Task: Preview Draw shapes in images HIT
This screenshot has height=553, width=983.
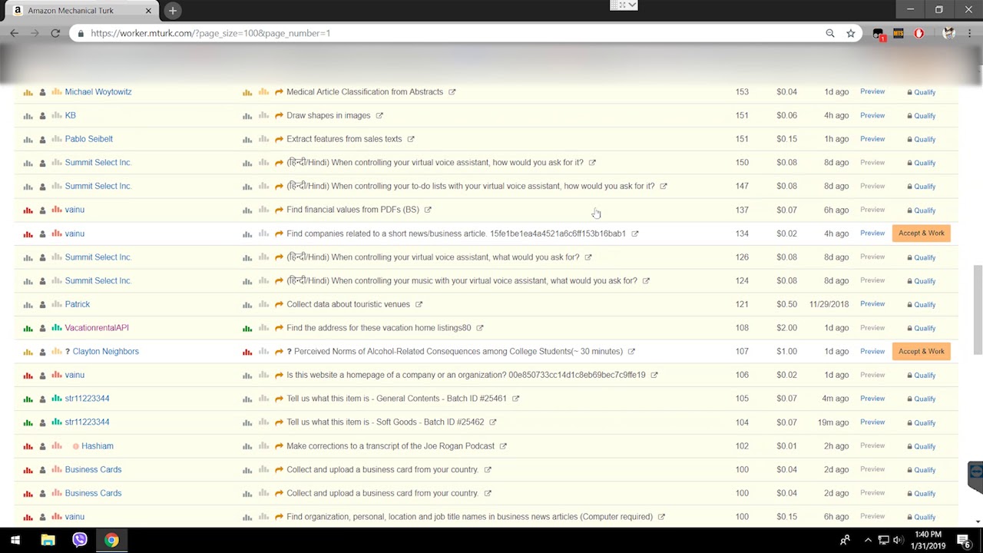Action: pos(872,116)
